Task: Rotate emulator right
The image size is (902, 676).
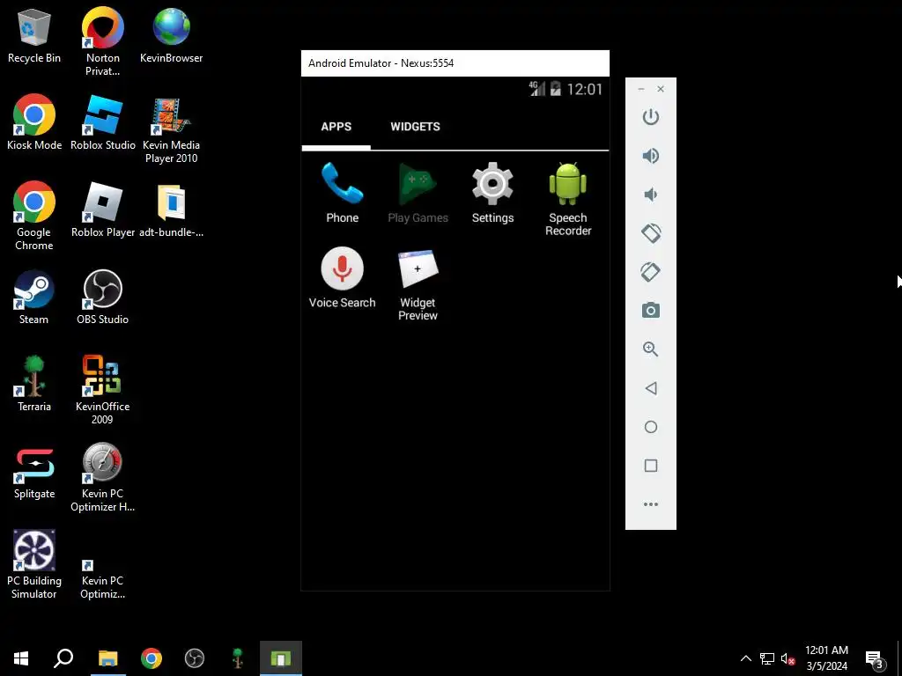Action: click(x=651, y=272)
